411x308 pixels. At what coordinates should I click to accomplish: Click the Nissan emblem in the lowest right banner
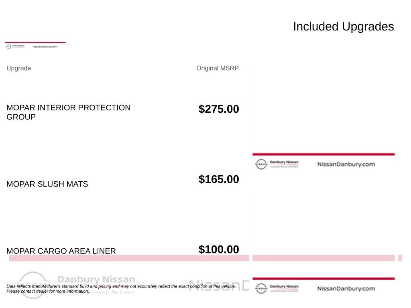(261, 288)
